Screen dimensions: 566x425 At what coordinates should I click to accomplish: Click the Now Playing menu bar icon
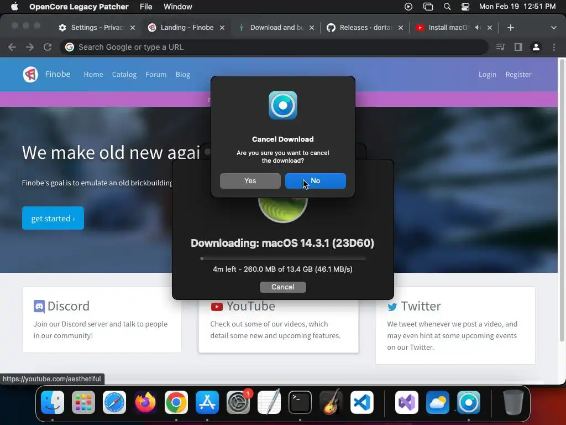pyautogui.click(x=408, y=7)
